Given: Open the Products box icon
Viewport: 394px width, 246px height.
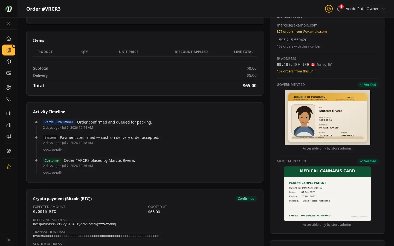Looking at the screenshot, I should click(x=9, y=61).
